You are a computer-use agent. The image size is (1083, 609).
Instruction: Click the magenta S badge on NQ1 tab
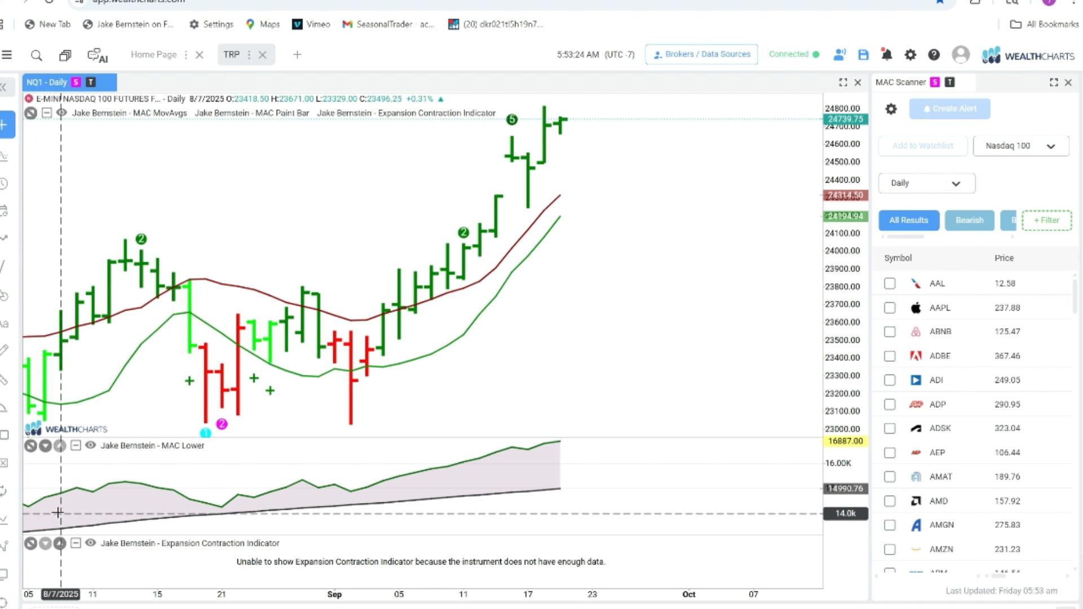[x=76, y=82]
